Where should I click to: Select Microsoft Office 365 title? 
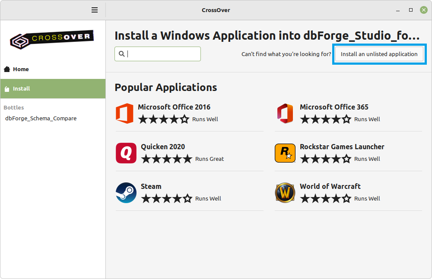tap(334, 107)
